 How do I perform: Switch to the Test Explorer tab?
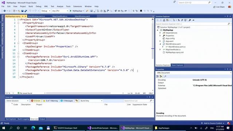11,119
